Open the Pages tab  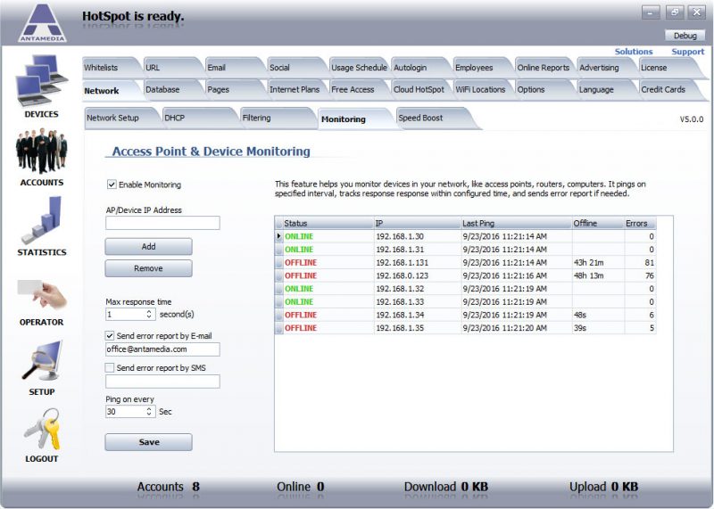tap(235, 90)
